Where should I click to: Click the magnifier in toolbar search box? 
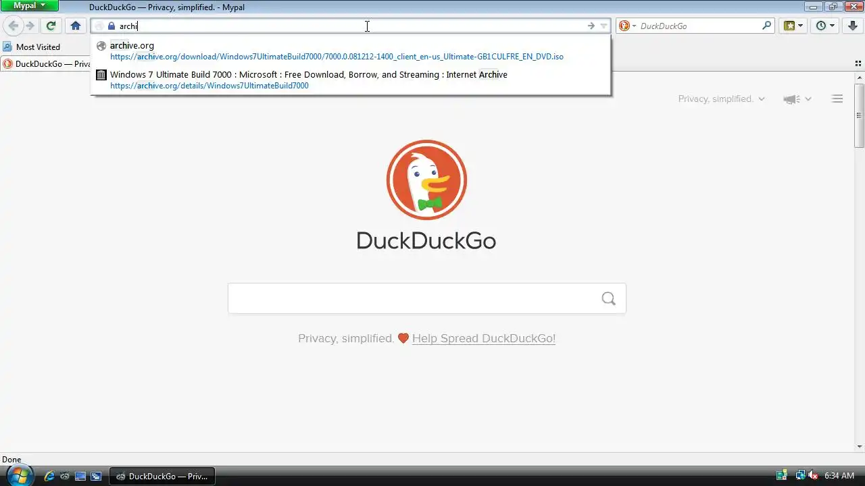tap(766, 26)
